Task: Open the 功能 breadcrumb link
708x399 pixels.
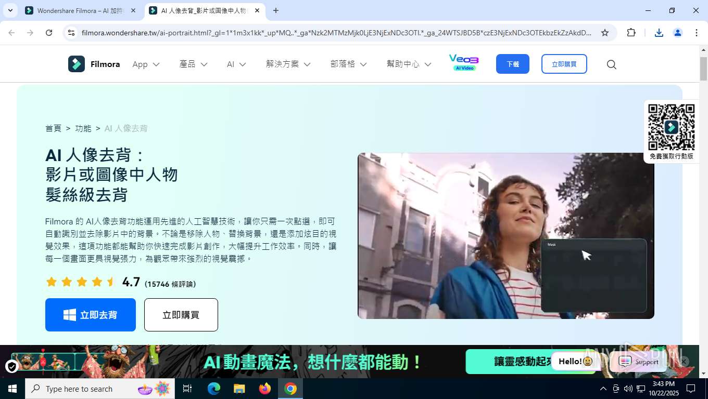Action: 83,128
